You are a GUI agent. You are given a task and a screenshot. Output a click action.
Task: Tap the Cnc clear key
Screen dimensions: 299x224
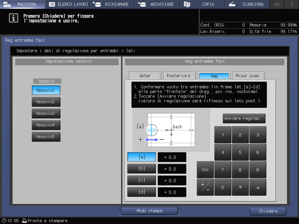point(205,170)
